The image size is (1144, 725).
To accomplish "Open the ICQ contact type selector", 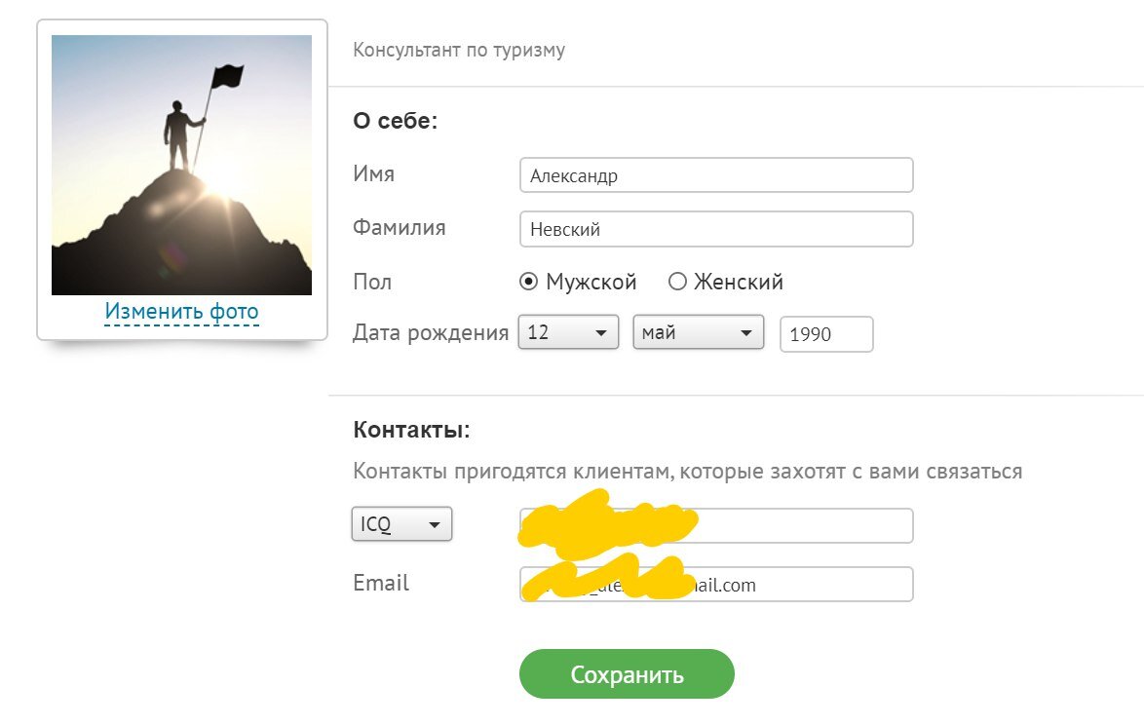I will 401,523.
